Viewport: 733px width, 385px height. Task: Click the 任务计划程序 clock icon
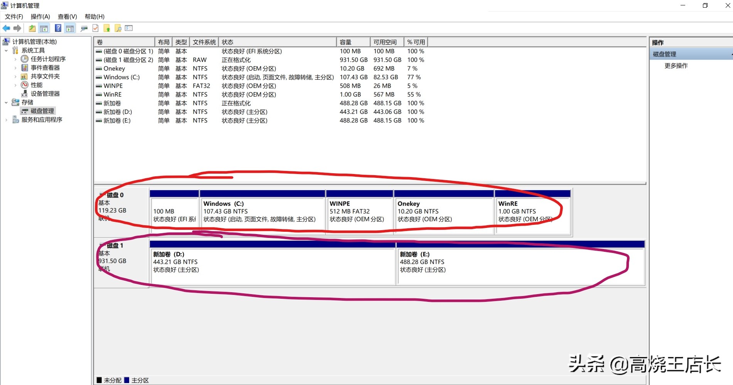click(25, 59)
